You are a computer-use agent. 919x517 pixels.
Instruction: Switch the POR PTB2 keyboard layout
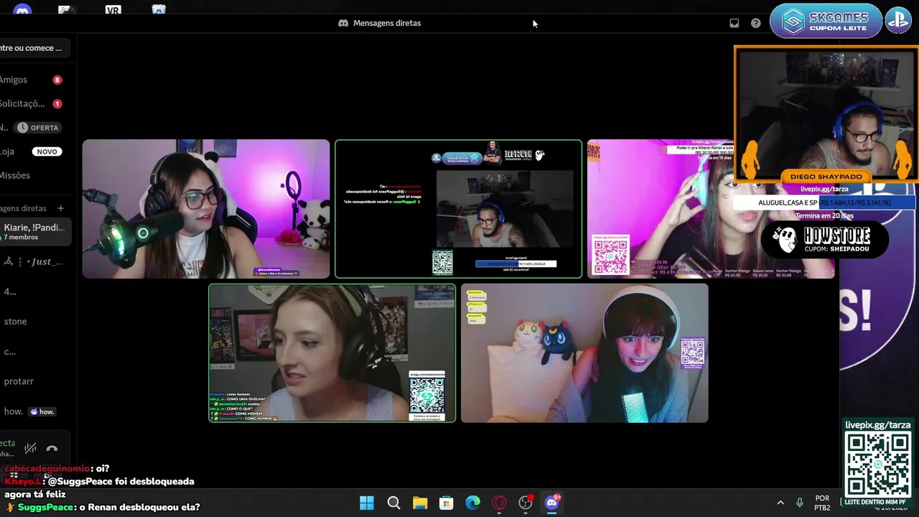point(822,503)
